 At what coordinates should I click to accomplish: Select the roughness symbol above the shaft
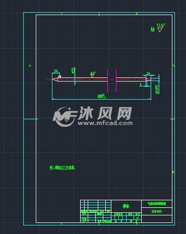click(93, 74)
